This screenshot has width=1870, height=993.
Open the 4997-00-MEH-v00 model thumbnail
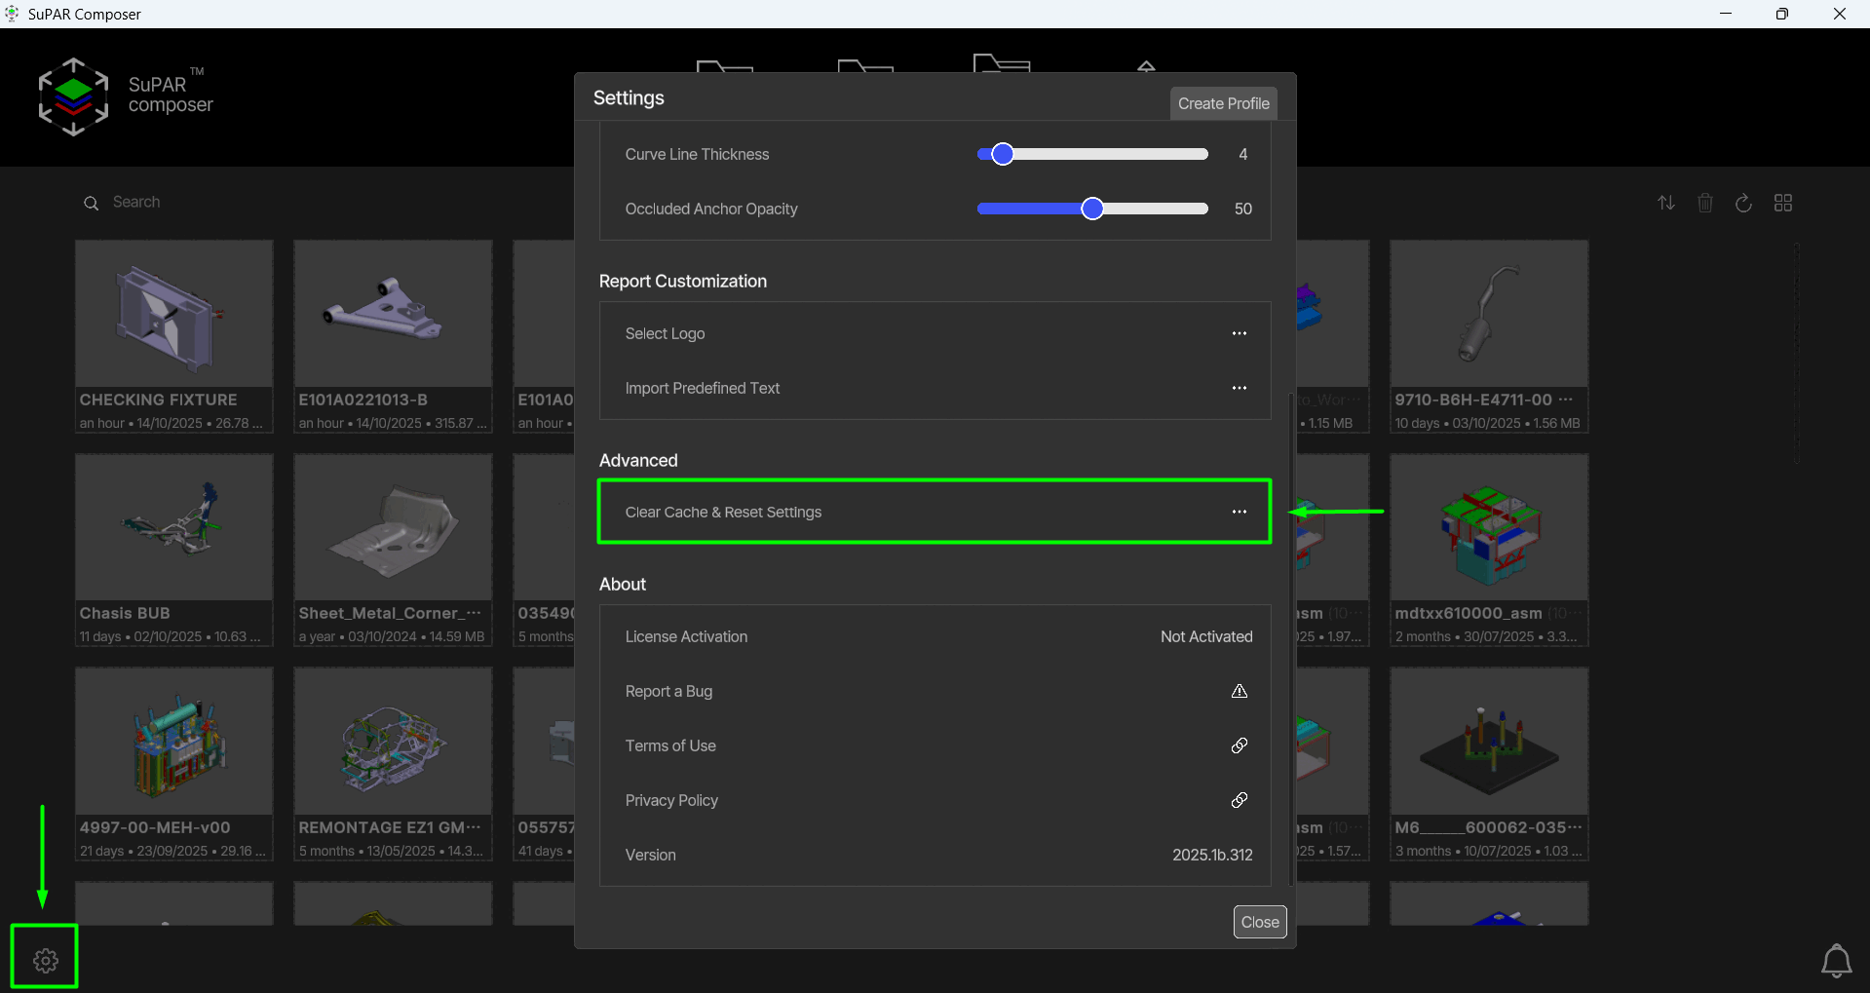[174, 741]
